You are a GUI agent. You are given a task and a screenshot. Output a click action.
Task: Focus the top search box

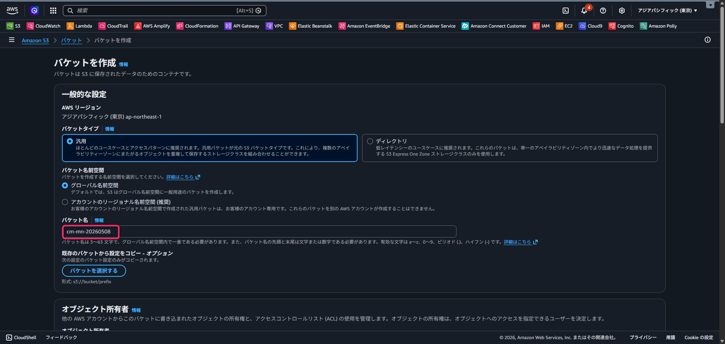pos(165,11)
